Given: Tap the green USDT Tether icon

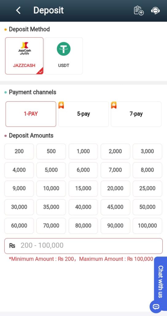Looking at the screenshot, I should coord(64,49).
